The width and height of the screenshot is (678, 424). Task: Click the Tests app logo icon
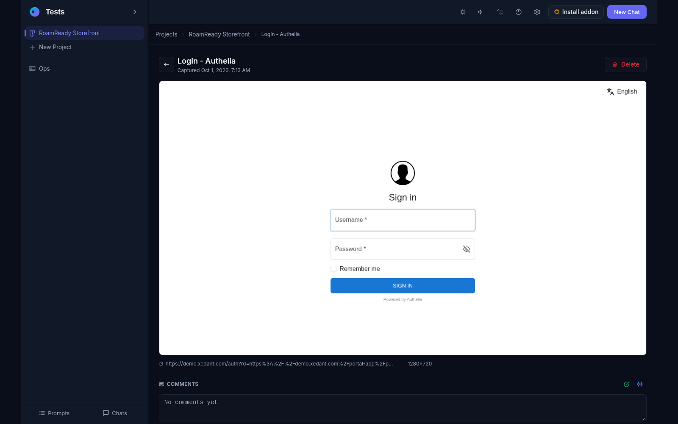click(35, 12)
